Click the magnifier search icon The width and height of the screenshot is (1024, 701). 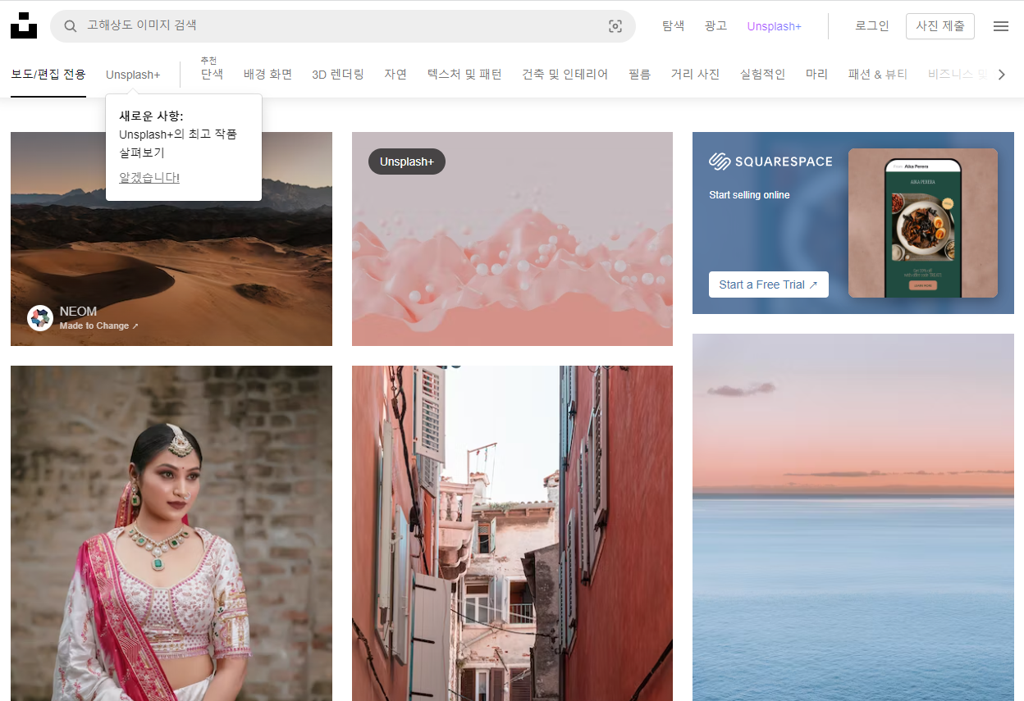coord(71,26)
